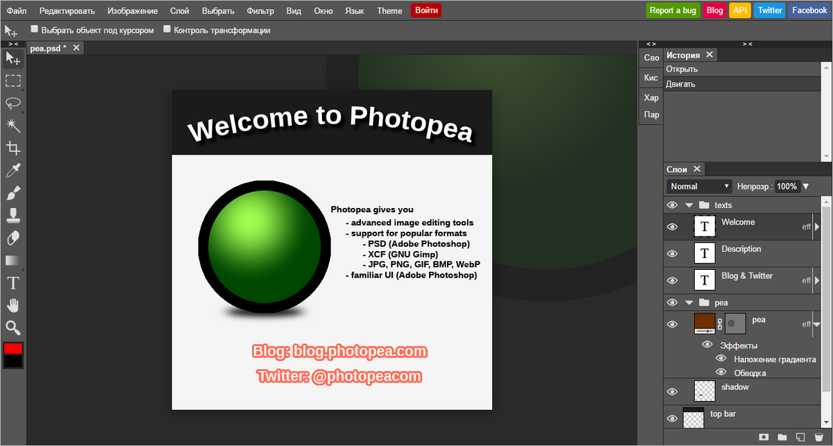The height and width of the screenshot is (446, 833).
Task: Open the Редактировать menu
Action: pos(67,10)
